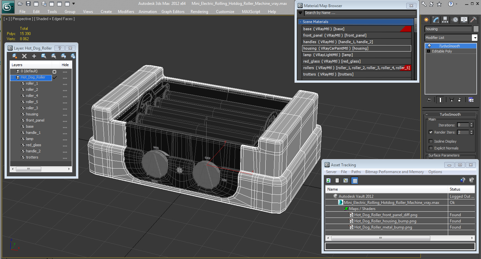Click the Remove Modifier trash icon
The image size is (481, 259).
[459, 100]
